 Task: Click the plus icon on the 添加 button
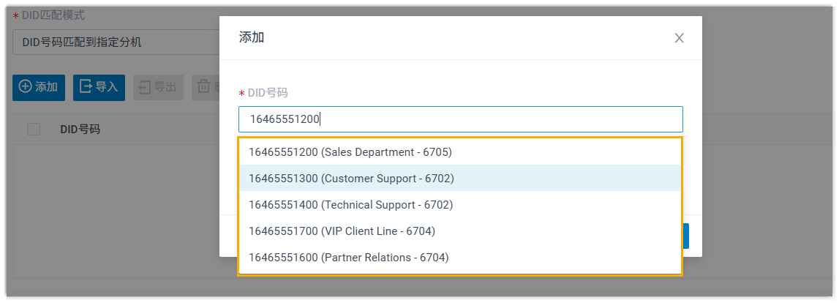coord(25,87)
